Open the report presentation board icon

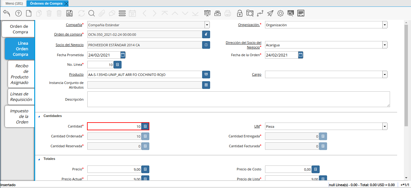click(x=207, y=13)
